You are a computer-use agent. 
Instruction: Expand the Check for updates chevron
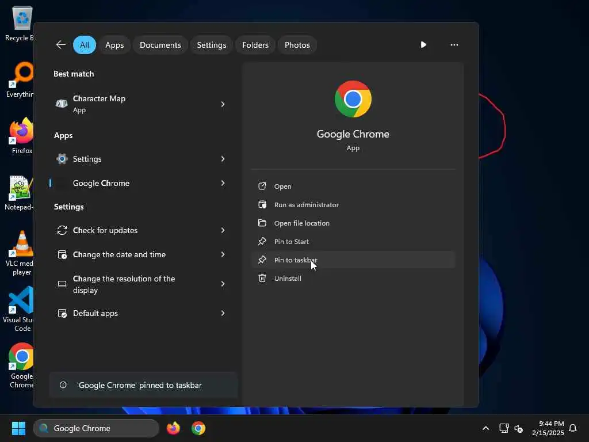[223, 230]
